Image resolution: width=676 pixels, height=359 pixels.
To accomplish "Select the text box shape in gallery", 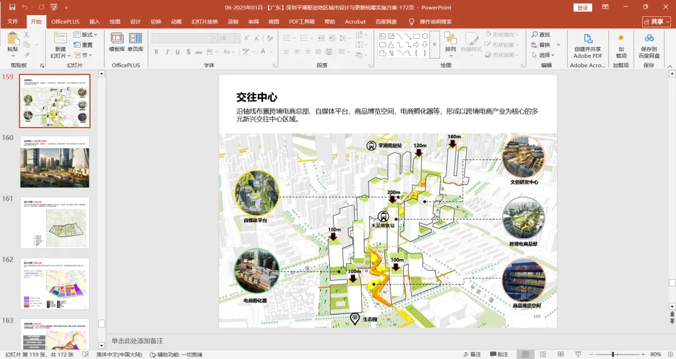I will pyautogui.click(x=382, y=36).
